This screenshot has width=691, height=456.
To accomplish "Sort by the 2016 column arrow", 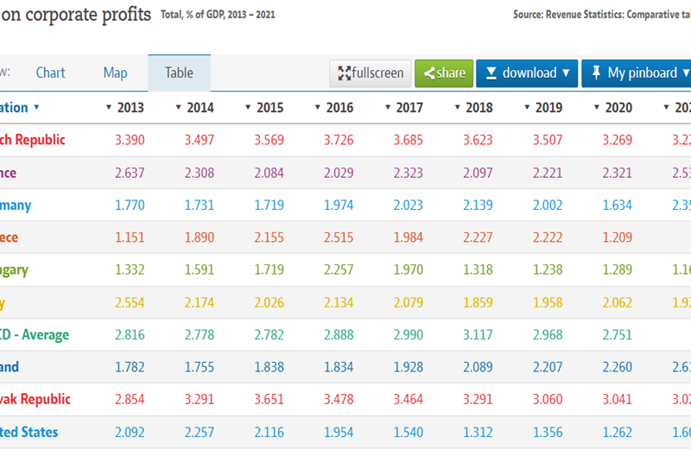I will [318, 108].
